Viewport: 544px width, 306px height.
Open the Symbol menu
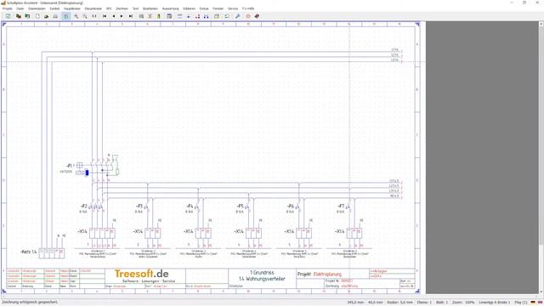(54, 8)
